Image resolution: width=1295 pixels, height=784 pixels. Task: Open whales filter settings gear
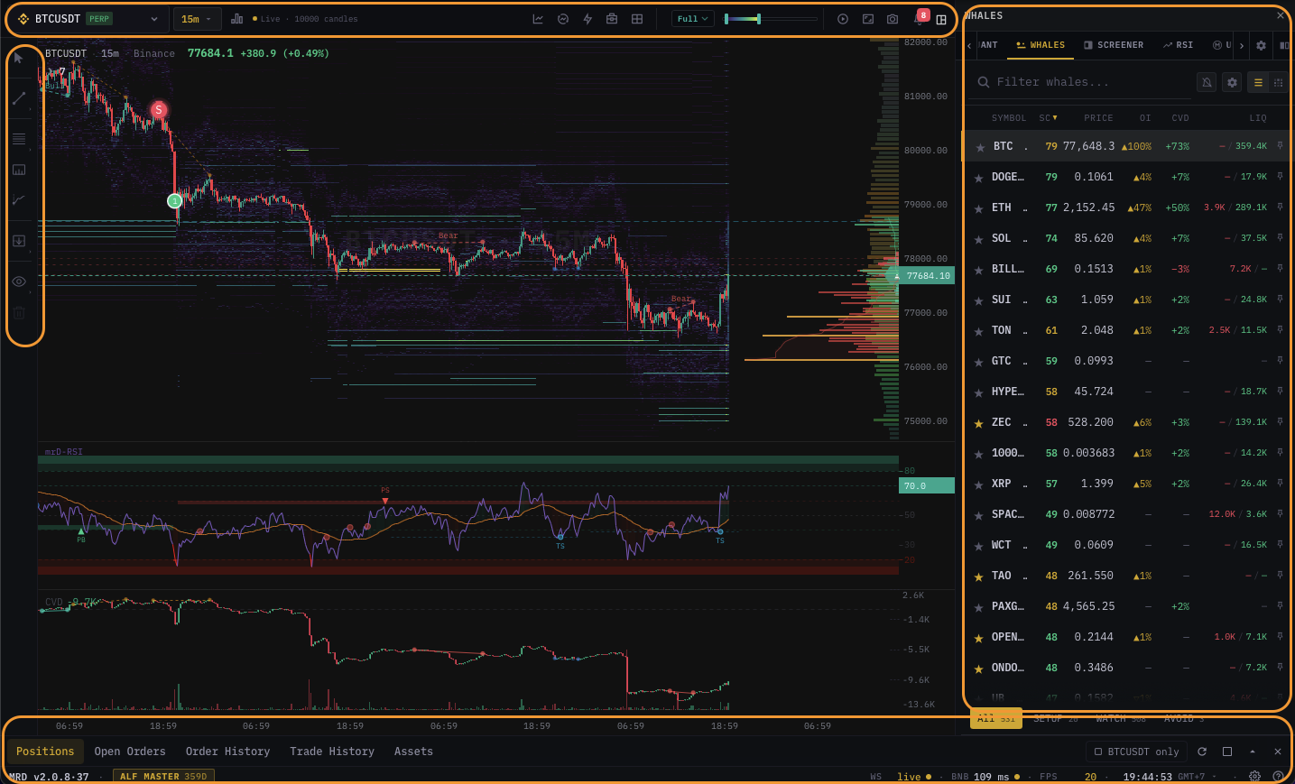coord(1232,82)
